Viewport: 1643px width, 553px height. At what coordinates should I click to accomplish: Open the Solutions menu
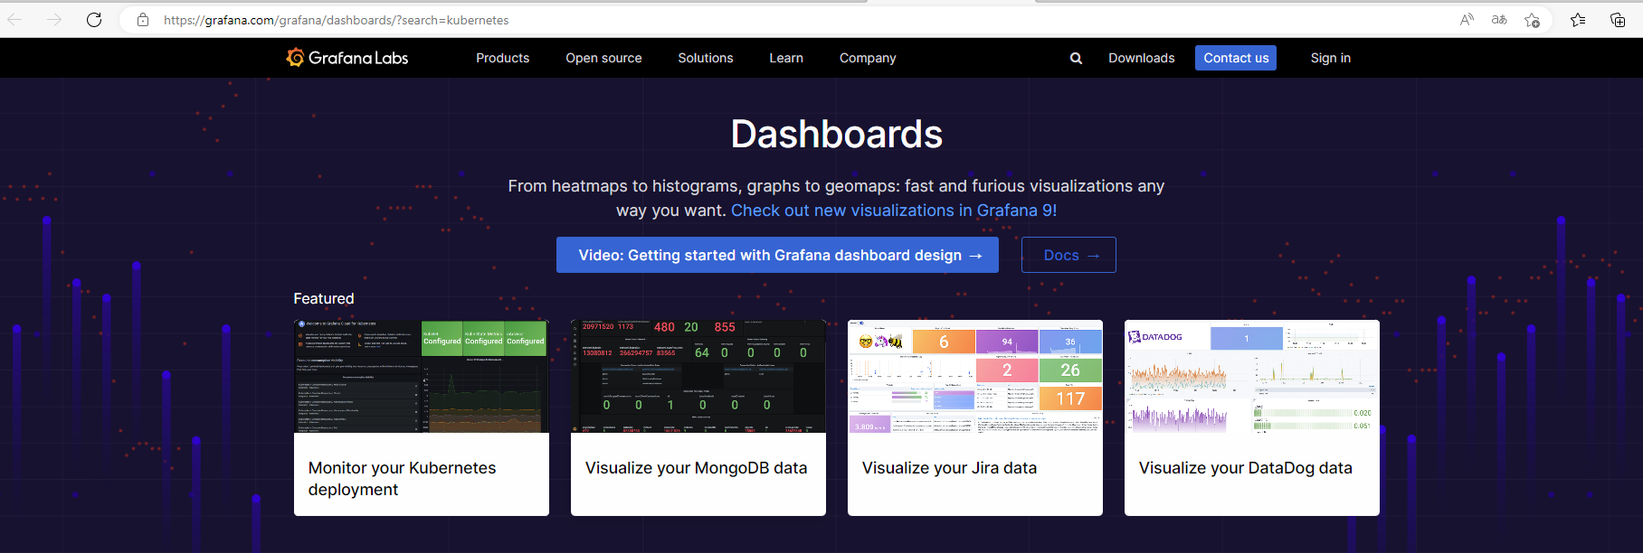click(706, 58)
